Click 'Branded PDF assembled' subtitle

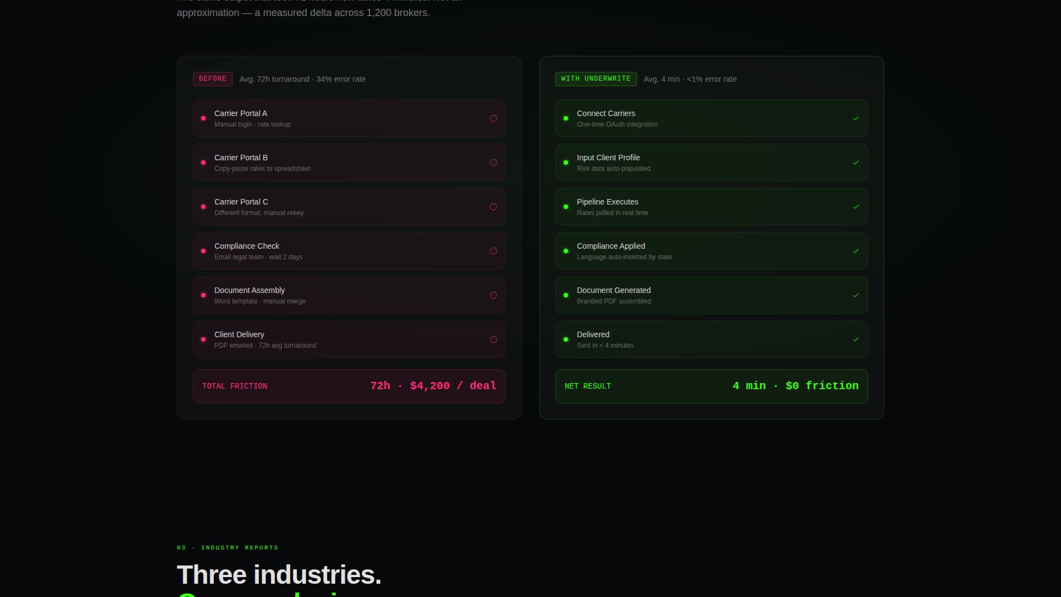(614, 301)
